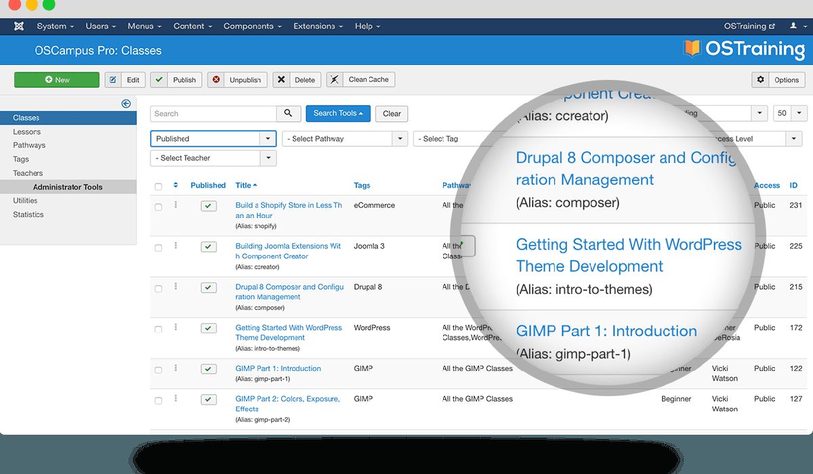
Task: Sort the table by ID column
Action: tap(793, 186)
